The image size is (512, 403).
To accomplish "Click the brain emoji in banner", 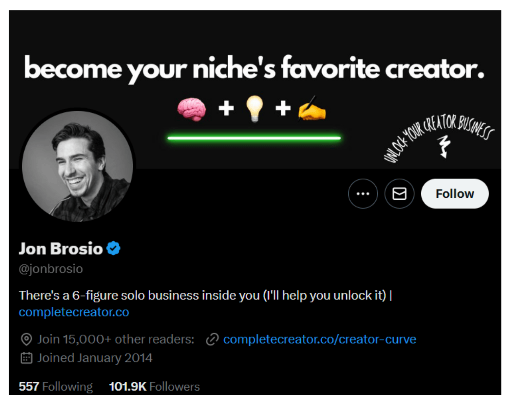I will point(192,109).
